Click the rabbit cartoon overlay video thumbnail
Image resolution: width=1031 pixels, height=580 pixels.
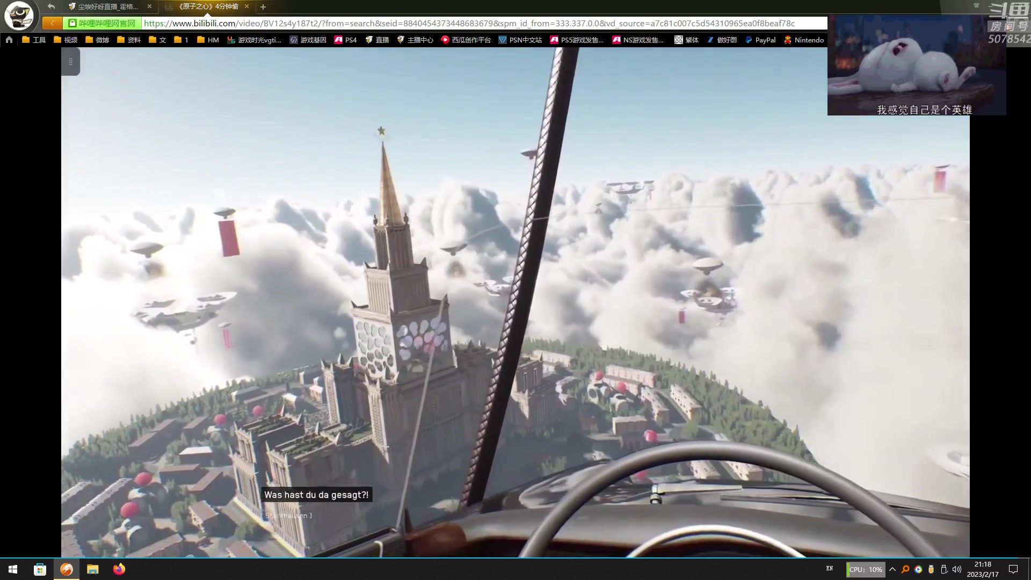point(917,65)
